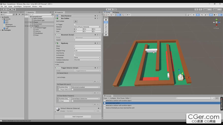
Task: Enable the Is Trigger checkbox
Action: [75, 24]
